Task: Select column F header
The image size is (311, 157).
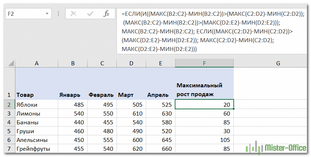Action: pyautogui.click(x=204, y=63)
